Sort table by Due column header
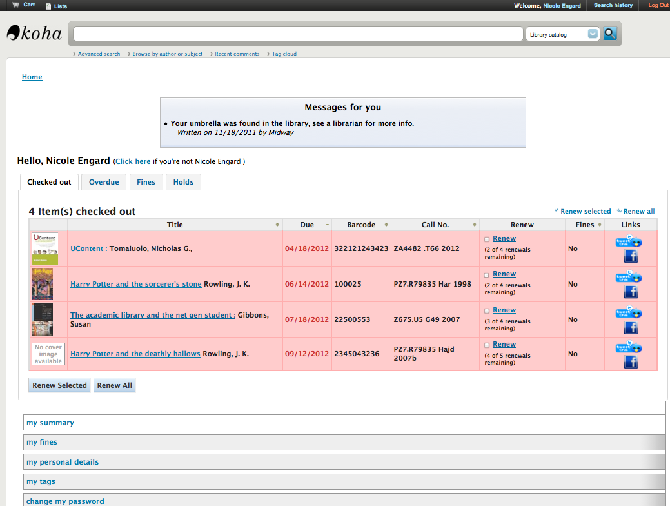 307,225
